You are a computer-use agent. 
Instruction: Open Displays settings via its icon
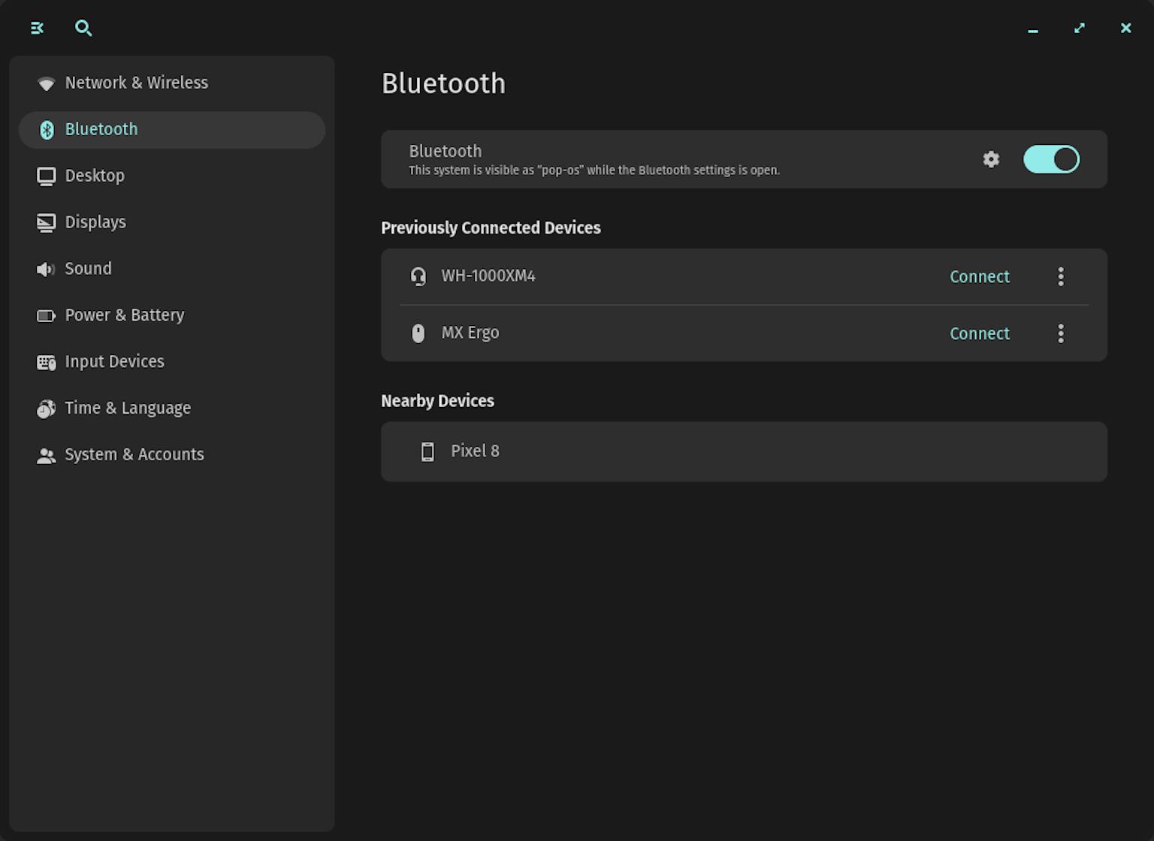tap(46, 222)
